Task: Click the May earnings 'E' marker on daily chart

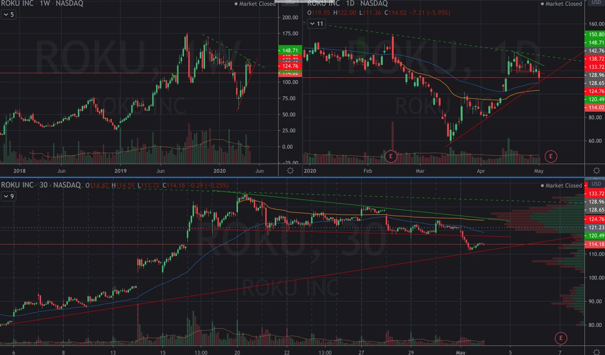Action: [x=550, y=157]
